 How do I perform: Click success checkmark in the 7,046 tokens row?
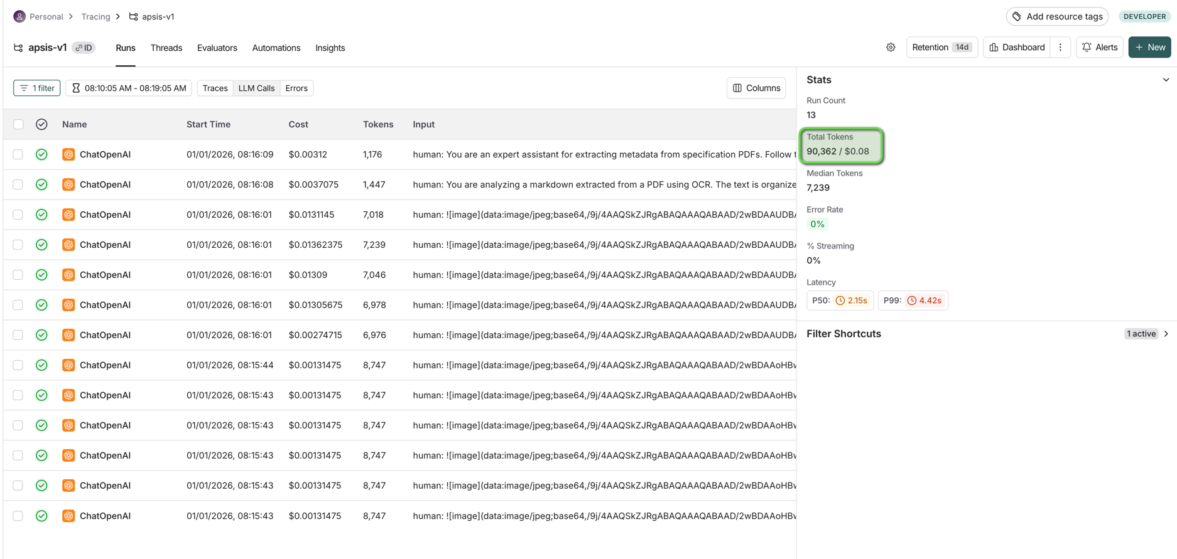[41, 275]
